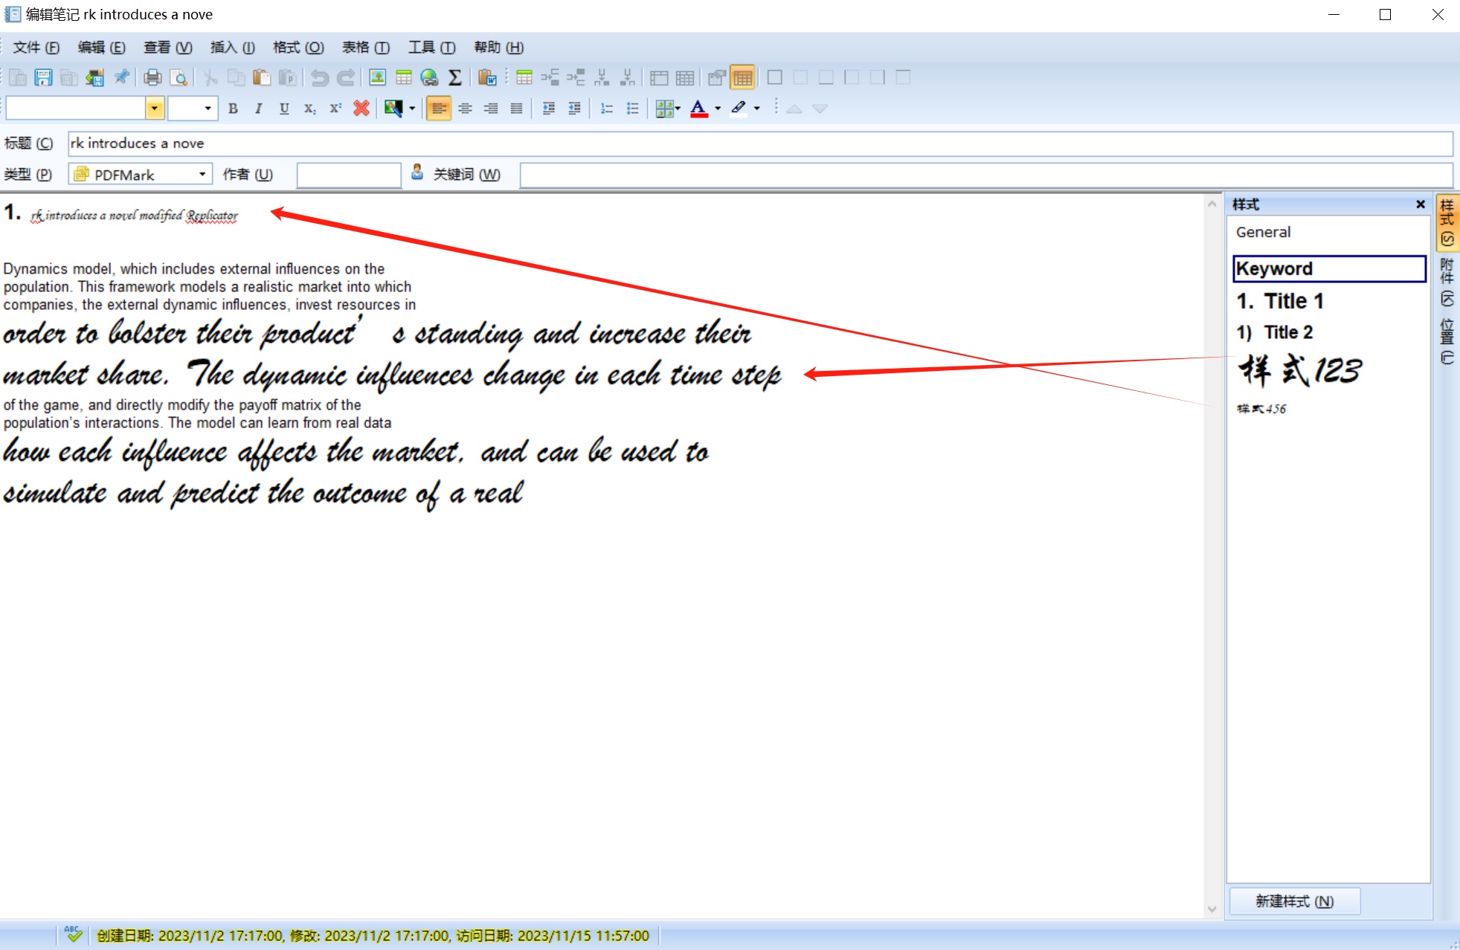Apply numbered list
The height and width of the screenshot is (950, 1460).
coord(607,109)
